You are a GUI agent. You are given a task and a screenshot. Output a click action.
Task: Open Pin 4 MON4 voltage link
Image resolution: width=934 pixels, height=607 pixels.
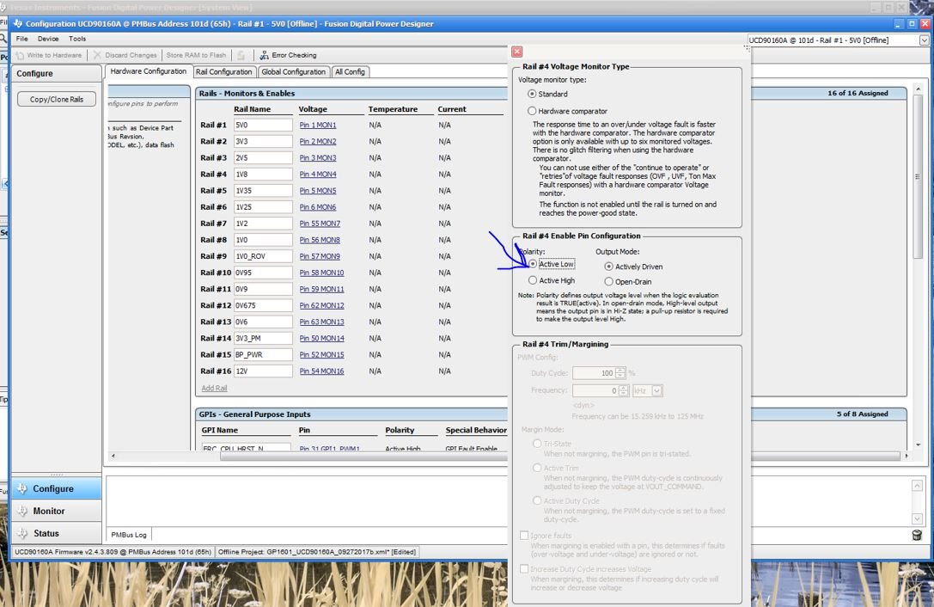317,175
